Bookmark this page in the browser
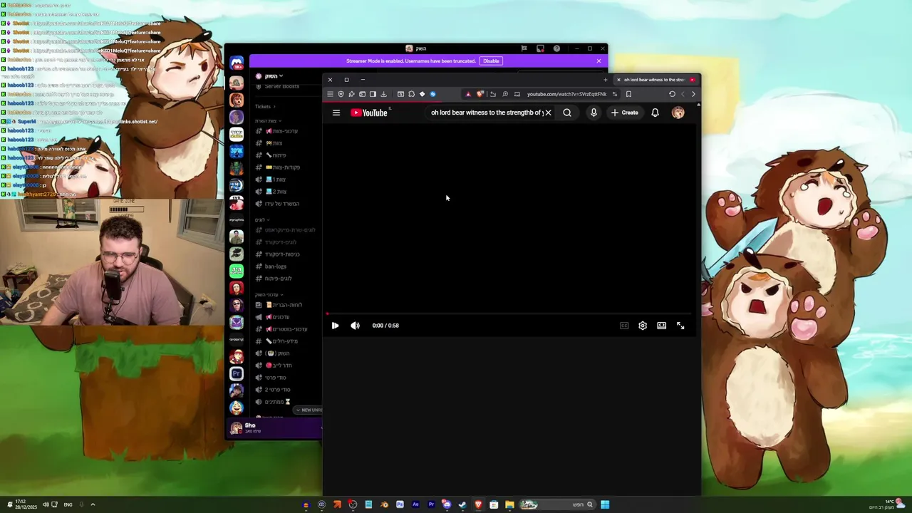912x513 pixels. 628,94
